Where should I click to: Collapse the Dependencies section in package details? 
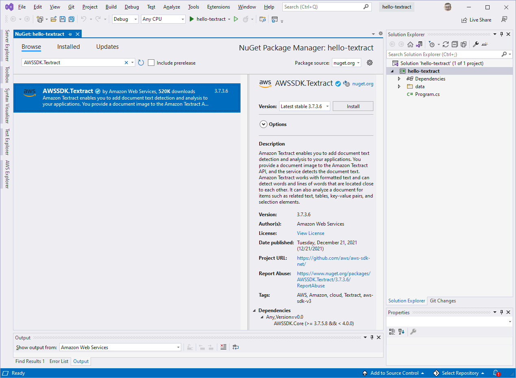tap(254, 311)
